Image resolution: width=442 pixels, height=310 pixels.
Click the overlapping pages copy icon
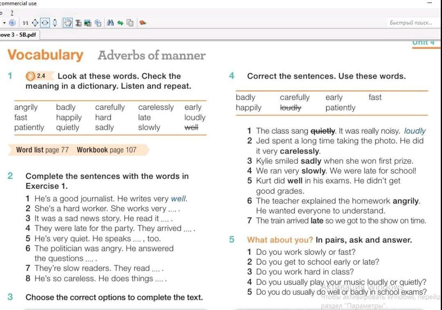pyautogui.click(x=130, y=23)
